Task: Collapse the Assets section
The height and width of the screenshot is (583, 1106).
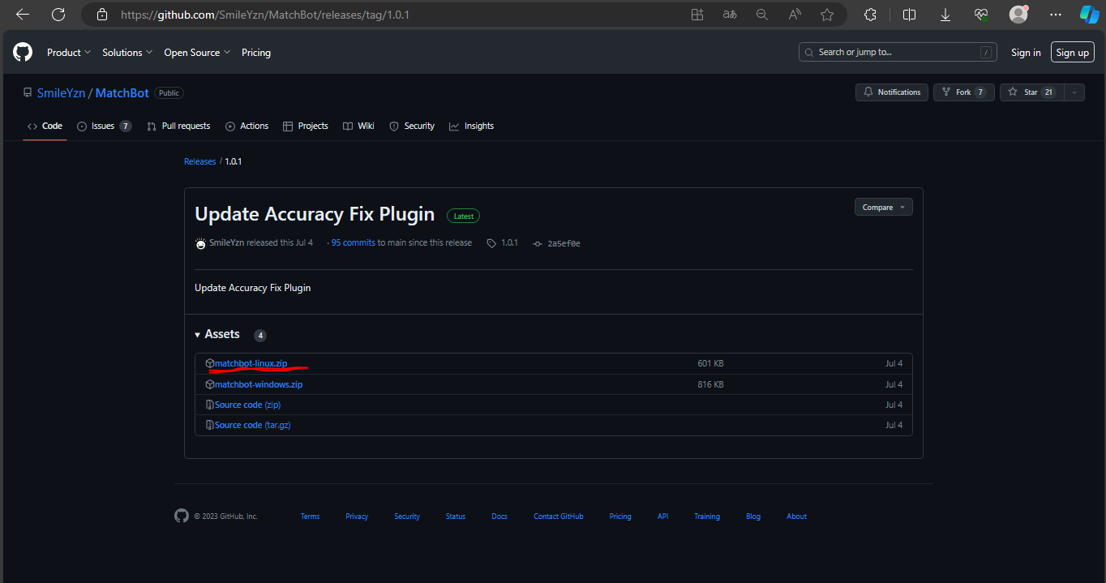Action: pyautogui.click(x=217, y=334)
